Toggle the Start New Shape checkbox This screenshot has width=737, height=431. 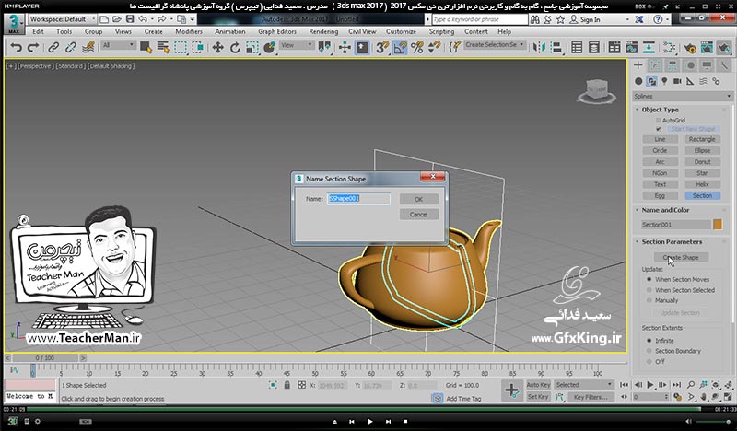(659, 129)
